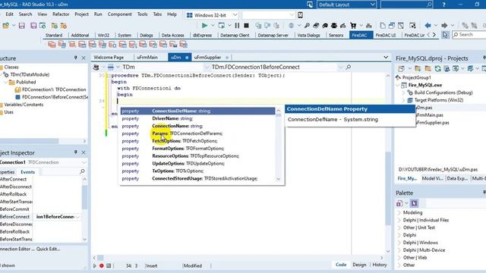Open the Windows 32-bit platform dropdown
486x273 pixels.
click(x=235, y=15)
